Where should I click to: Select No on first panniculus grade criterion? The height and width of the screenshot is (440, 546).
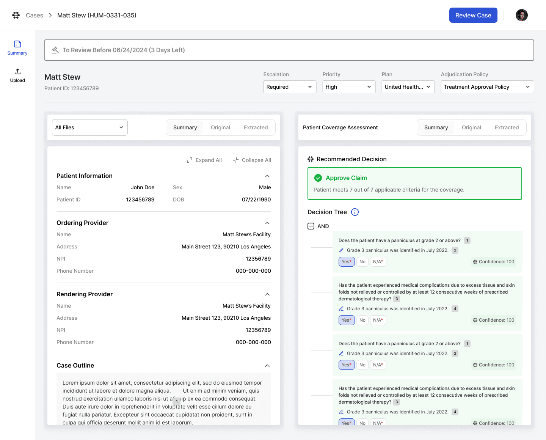[x=362, y=262]
